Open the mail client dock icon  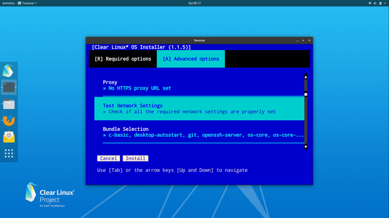pos(9,137)
